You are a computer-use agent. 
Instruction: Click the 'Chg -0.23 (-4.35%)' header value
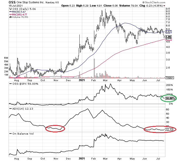pyautogui.click(x=151, y=6)
